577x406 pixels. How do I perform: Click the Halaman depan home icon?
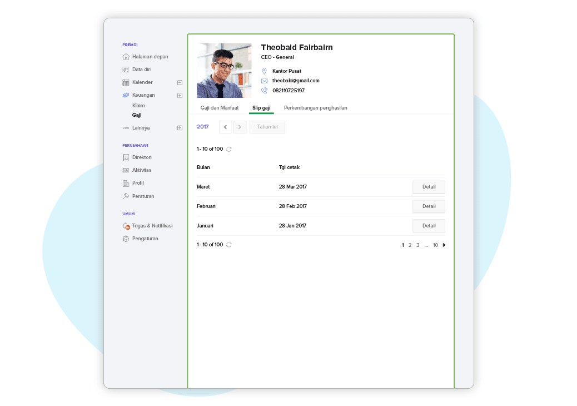coord(126,57)
